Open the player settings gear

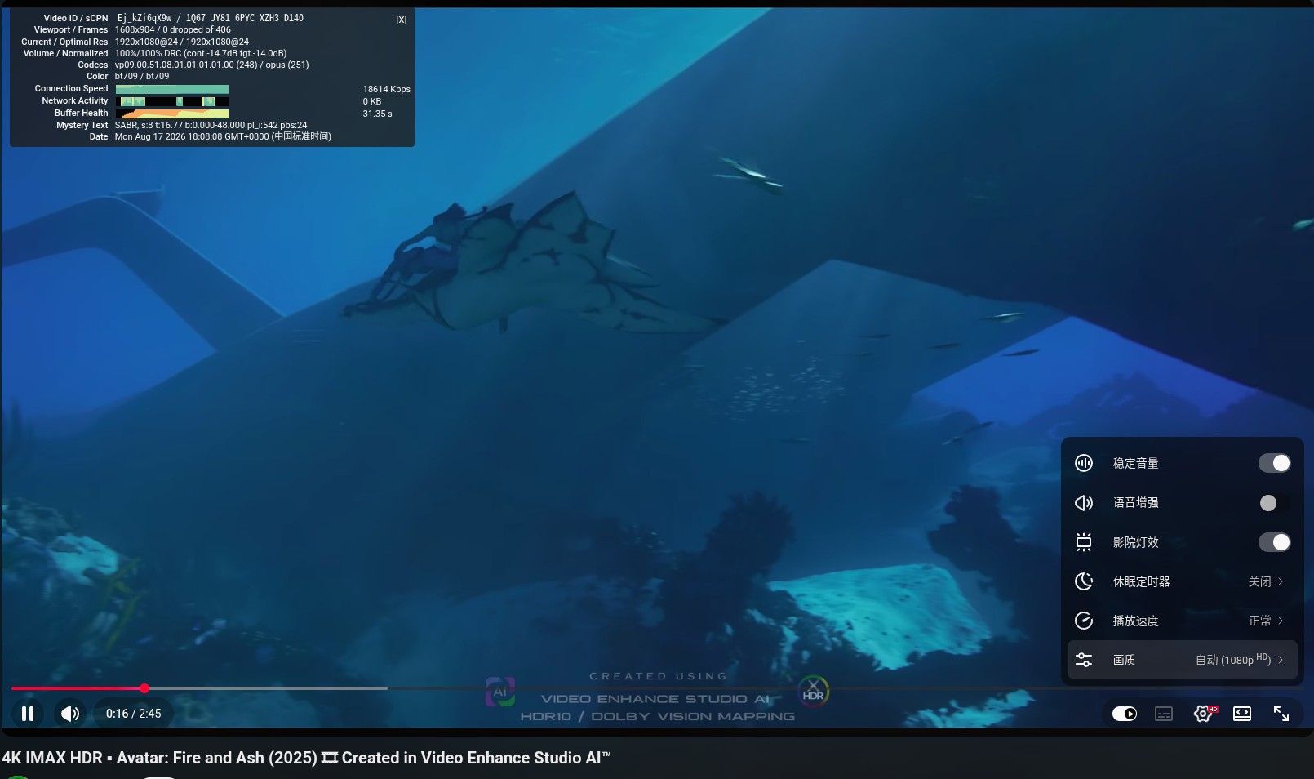coord(1203,714)
